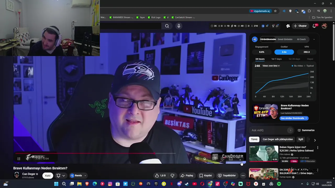Open the video player settings gear

[222, 158]
